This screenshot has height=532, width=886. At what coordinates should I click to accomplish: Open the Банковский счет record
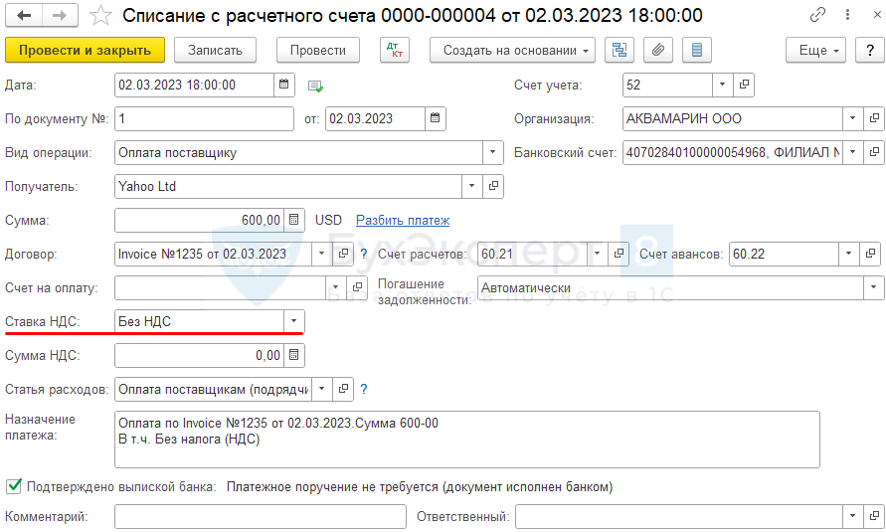[873, 152]
